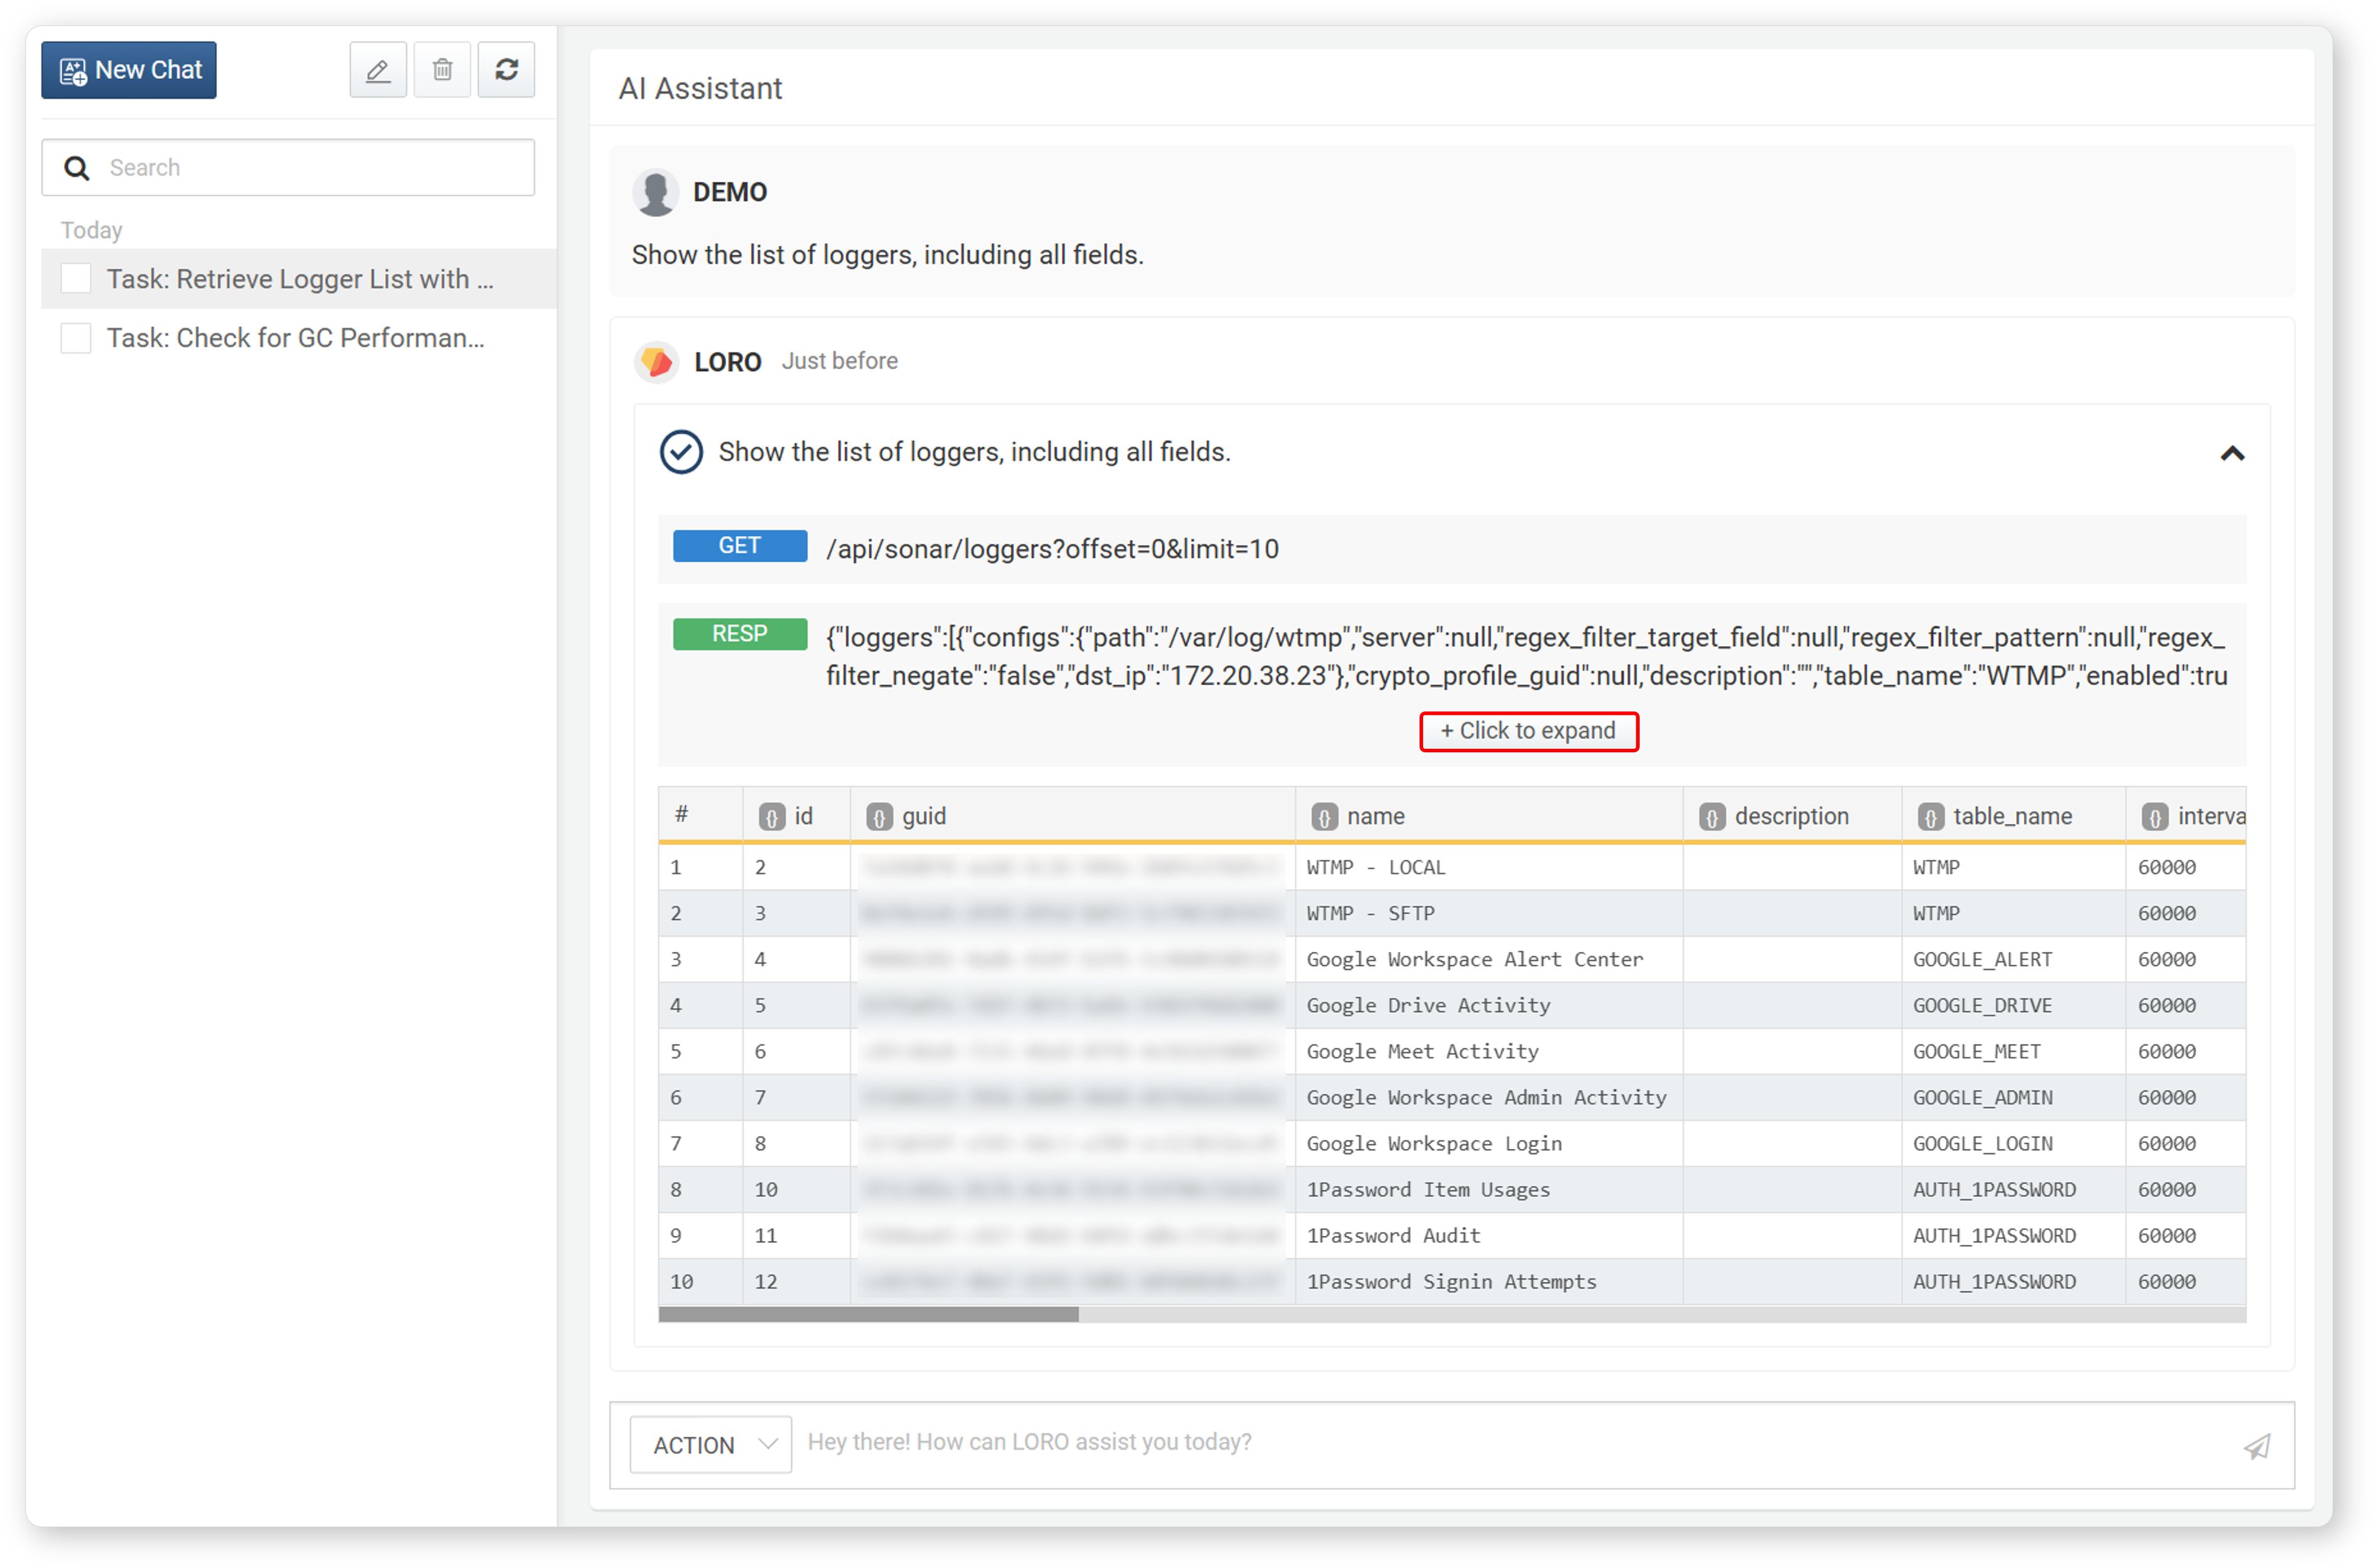Click the id cell with value 12
The image size is (2374, 1568).
click(796, 1282)
